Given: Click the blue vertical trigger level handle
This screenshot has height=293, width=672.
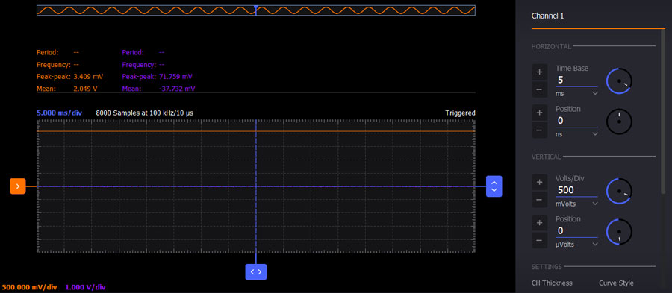Looking at the screenshot, I should (x=494, y=186).
